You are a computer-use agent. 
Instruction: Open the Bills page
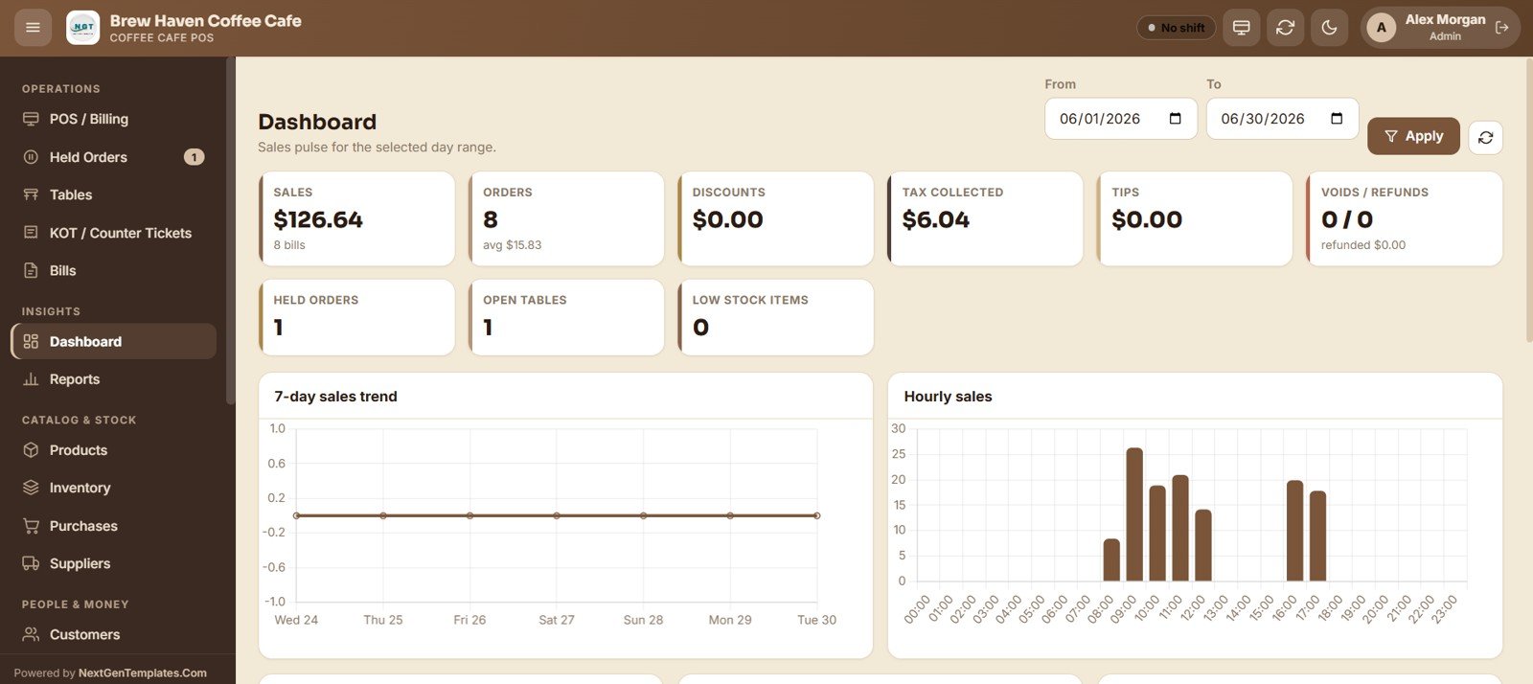pos(113,270)
